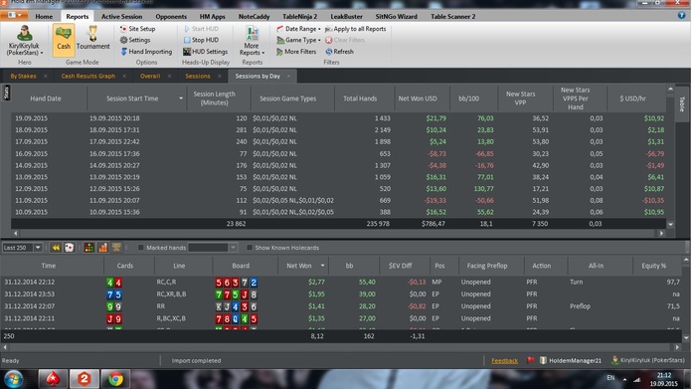This screenshot has height=389, width=696.
Task: Sort by Session Start Time column arrow
Action: click(x=181, y=98)
